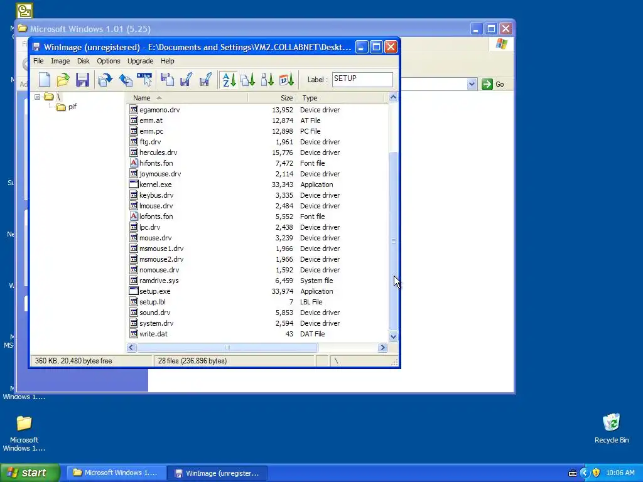Open the File menu in WinImage
Image resolution: width=643 pixels, height=482 pixels.
click(x=38, y=61)
